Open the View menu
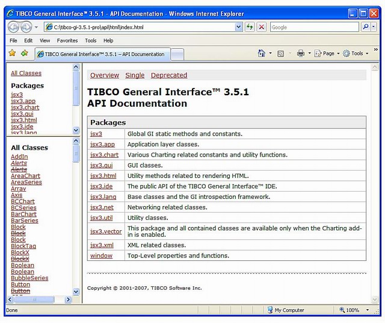The width and height of the screenshot is (385, 323). 45,40
